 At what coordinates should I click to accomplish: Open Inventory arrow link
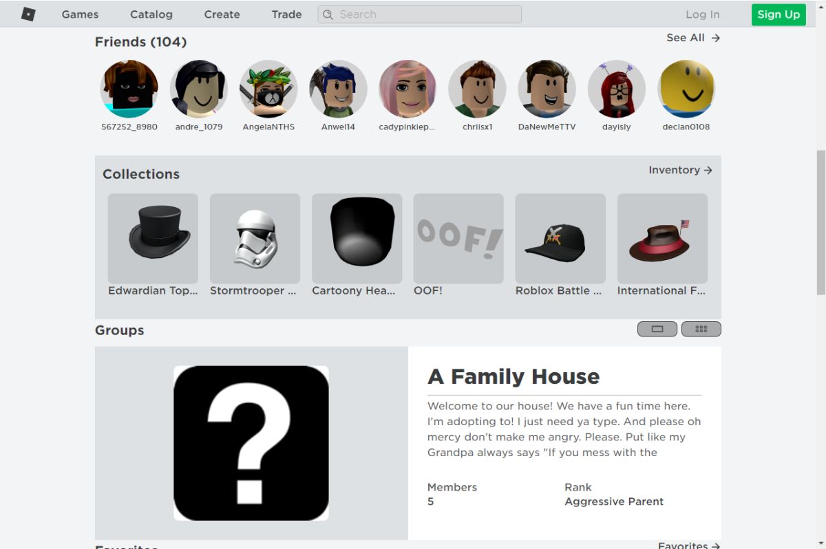point(680,170)
